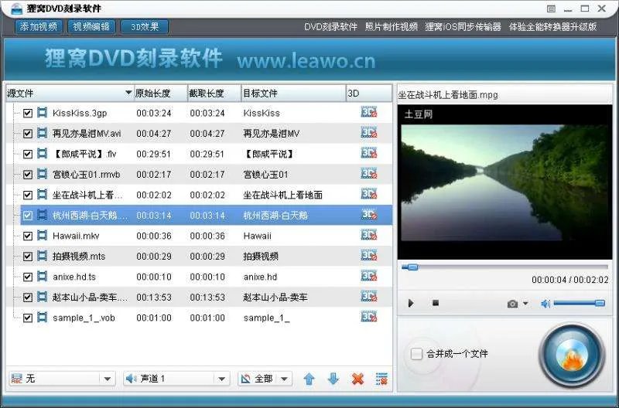The height and width of the screenshot is (408, 619).
Task: Click the 3D icon for sample_1_.vob
Action: [x=369, y=317]
